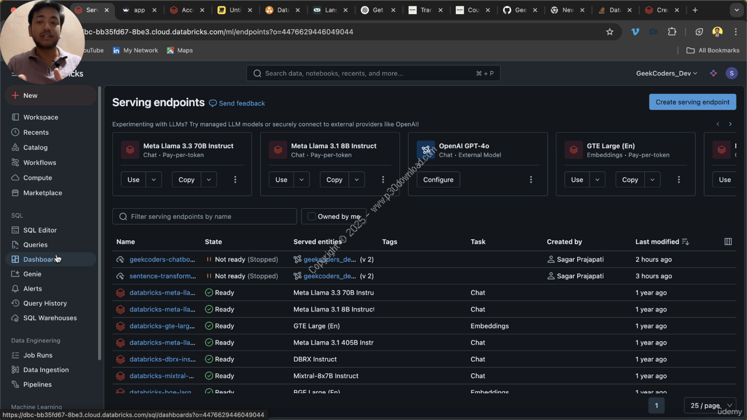Open the databricks-mixtral-... endpoint link
The height and width of the screenshot is (420, 747).
tap(162, 376)
